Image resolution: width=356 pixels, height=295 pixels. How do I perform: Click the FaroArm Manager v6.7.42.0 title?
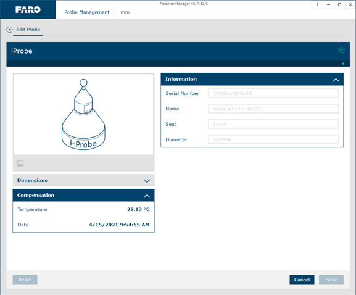(x=183, y=4)
